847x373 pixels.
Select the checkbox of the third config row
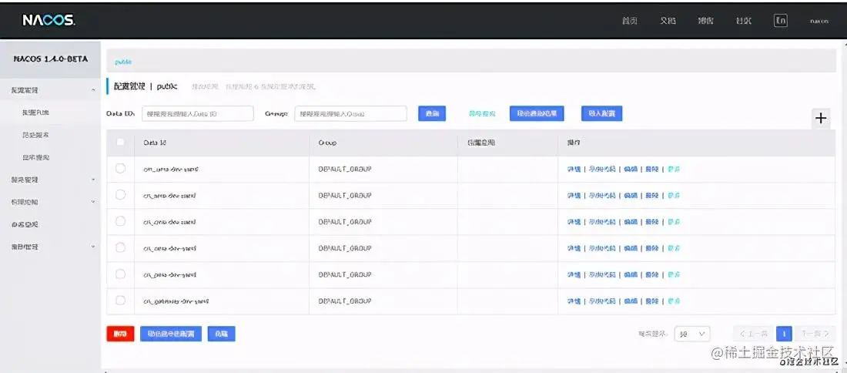pyautogui.click(x=120, y=222)
